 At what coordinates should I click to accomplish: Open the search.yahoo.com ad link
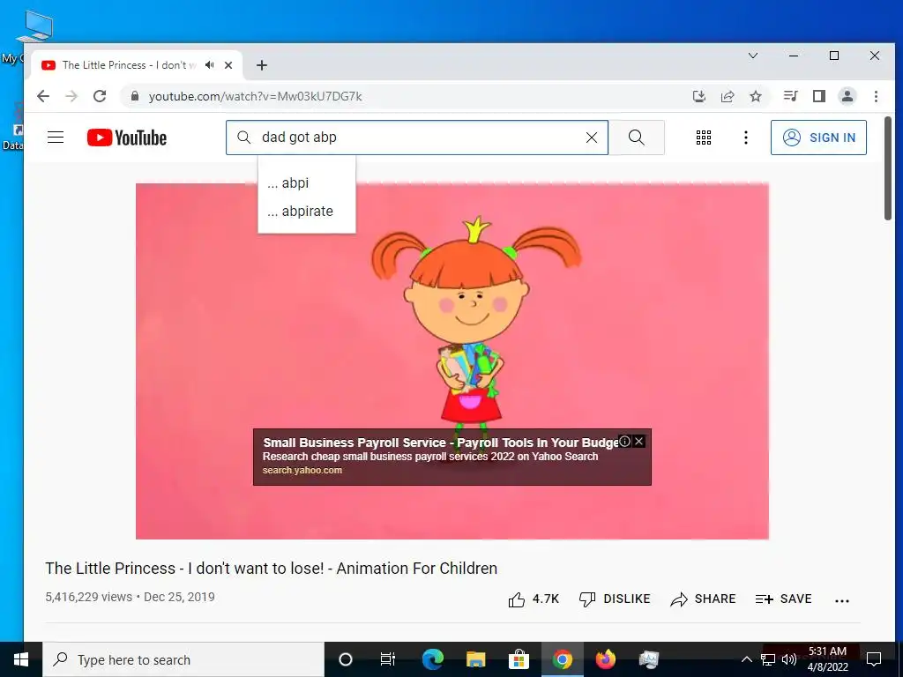point(302,471)
